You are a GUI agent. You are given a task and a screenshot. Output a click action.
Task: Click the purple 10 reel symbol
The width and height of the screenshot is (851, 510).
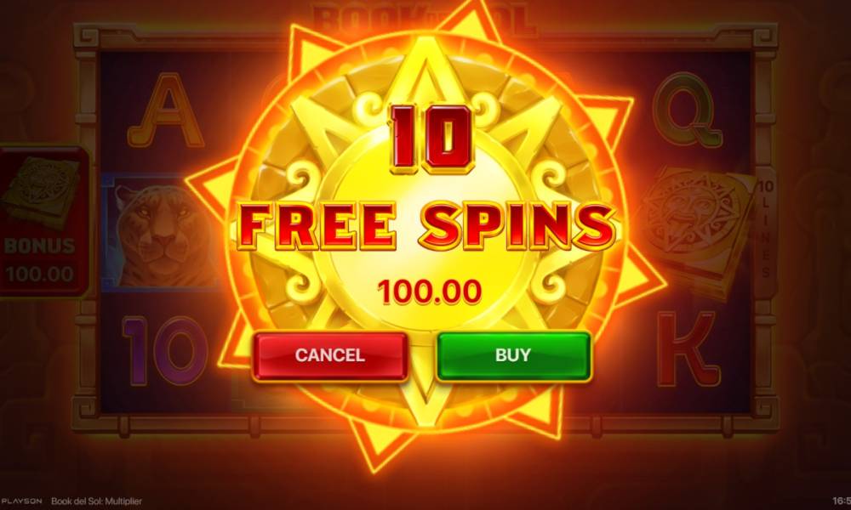coord(164,351)
